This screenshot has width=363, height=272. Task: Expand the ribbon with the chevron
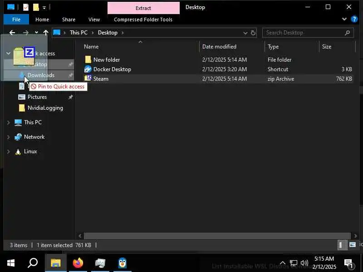[x=344, y=19]
